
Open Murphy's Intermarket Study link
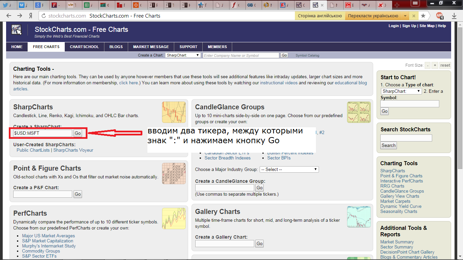pyautogui.click(x=49, y=246)
